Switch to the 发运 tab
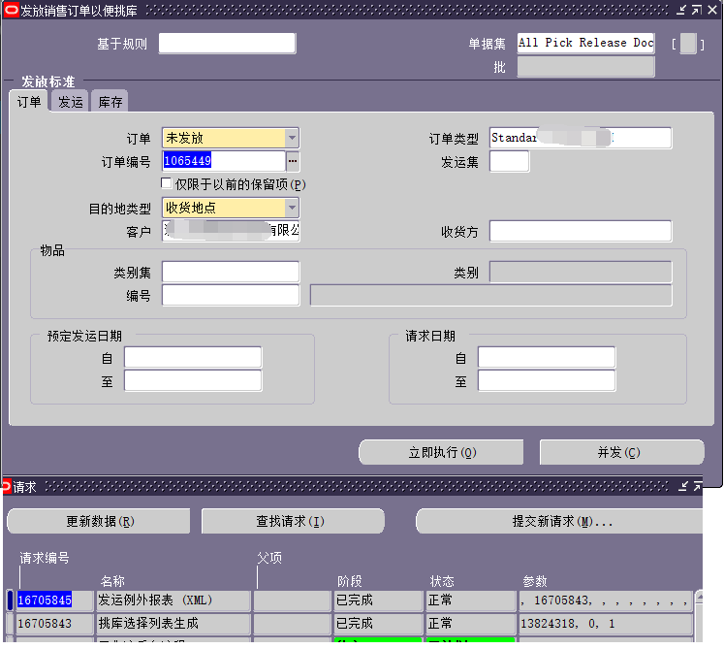 coord(70,102)
